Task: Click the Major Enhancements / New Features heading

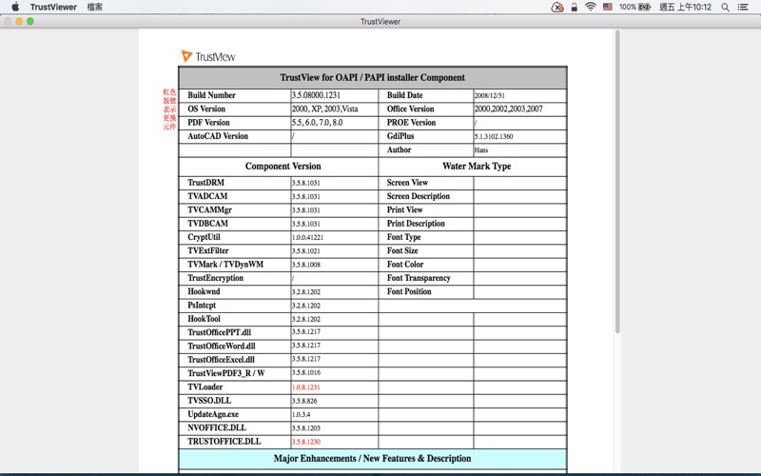Action: (372, 459)
